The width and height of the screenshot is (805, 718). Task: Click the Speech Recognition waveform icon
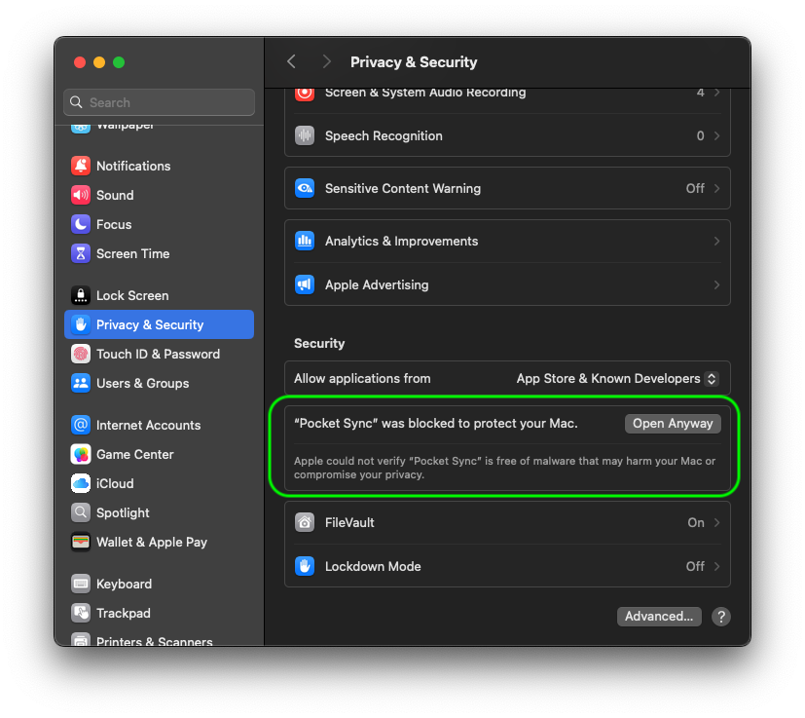click(x=305, y=135)
